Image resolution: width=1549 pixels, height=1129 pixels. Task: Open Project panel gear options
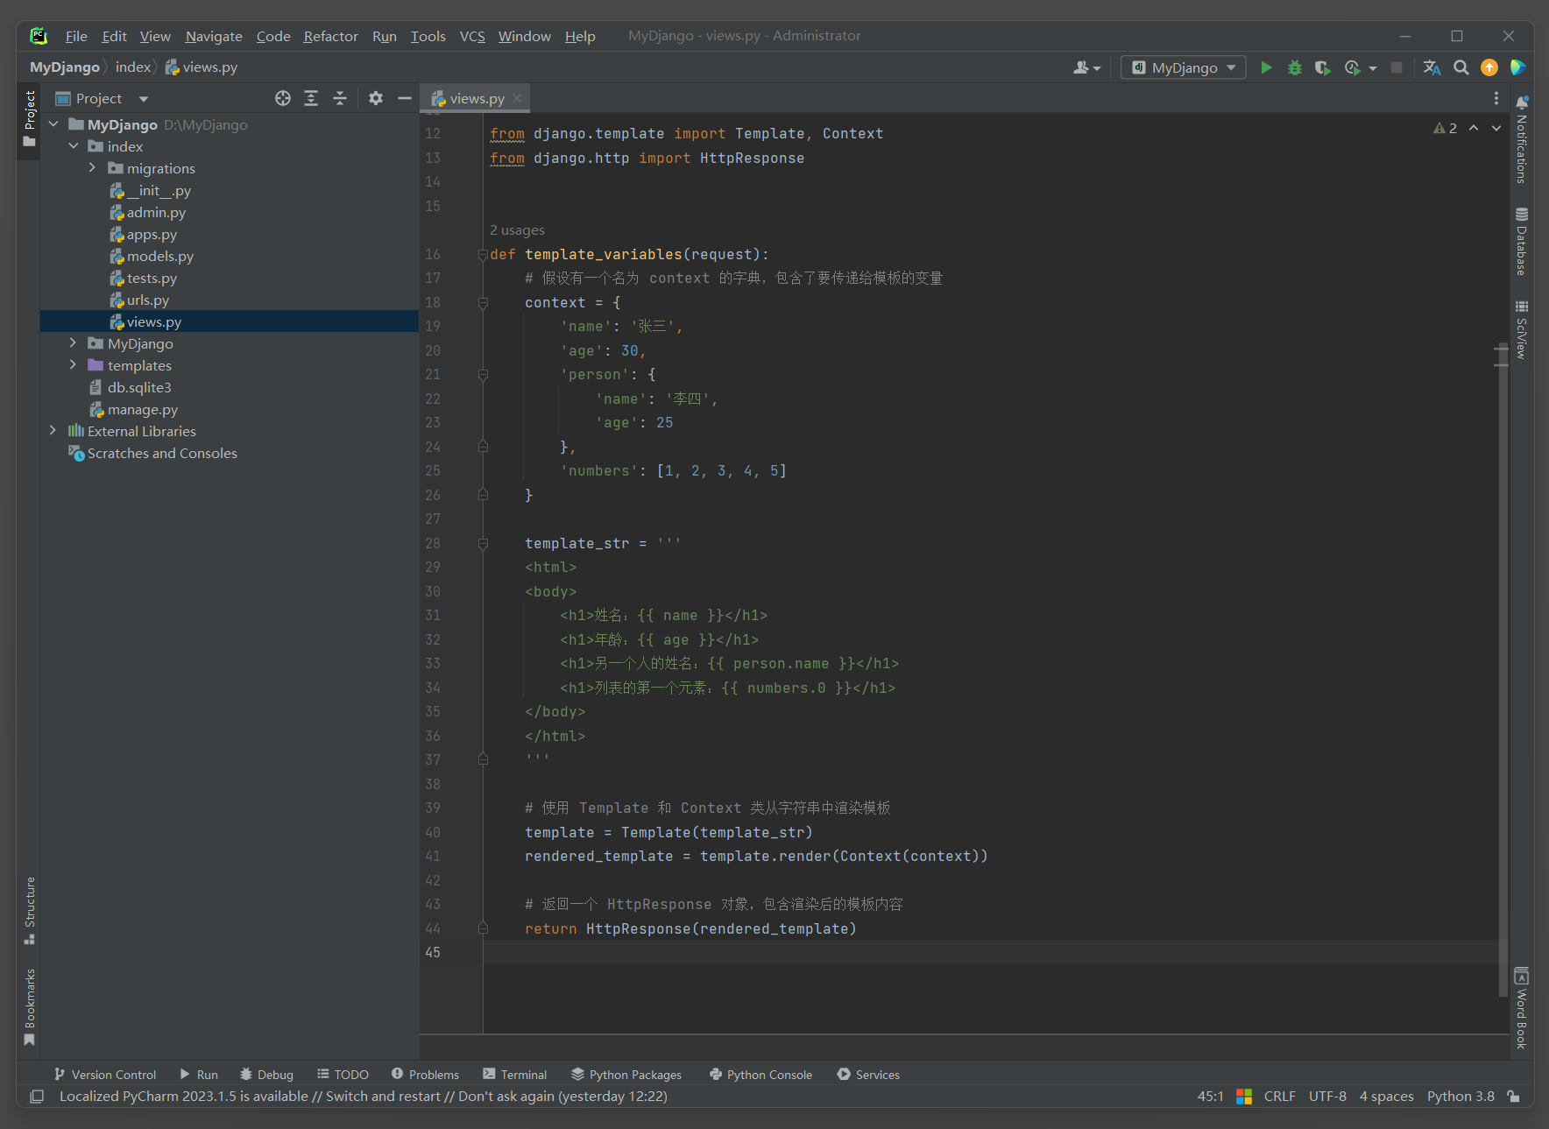376,98
